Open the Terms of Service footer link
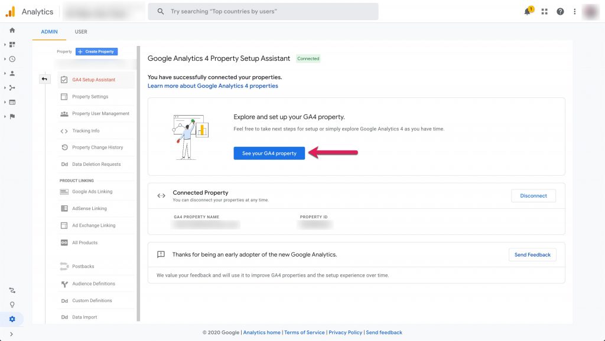Image resolution: width=605 pixels, height=341 pixels. coord(304,333)
